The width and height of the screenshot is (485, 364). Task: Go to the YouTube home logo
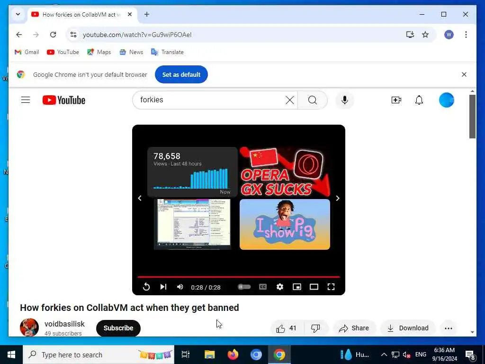[64, 100]
